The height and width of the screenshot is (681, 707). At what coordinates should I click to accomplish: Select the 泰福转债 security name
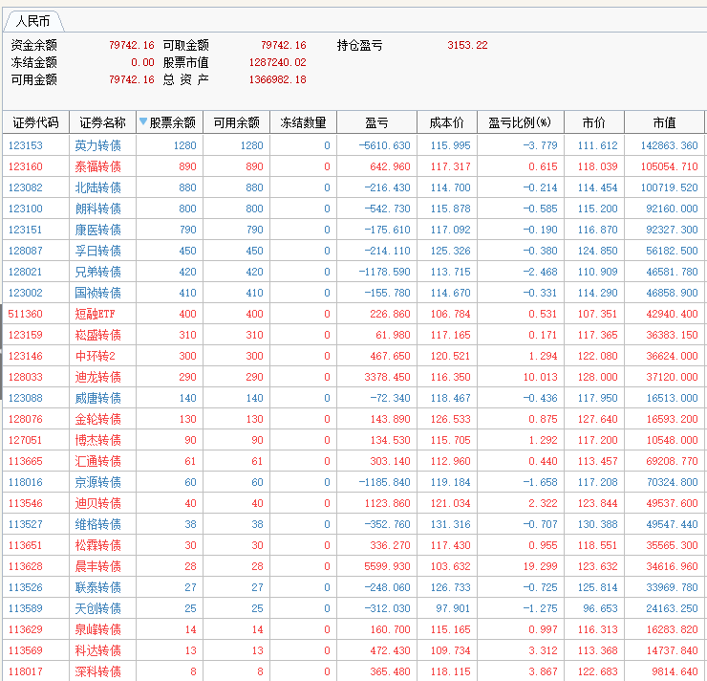tap(97, 166)
